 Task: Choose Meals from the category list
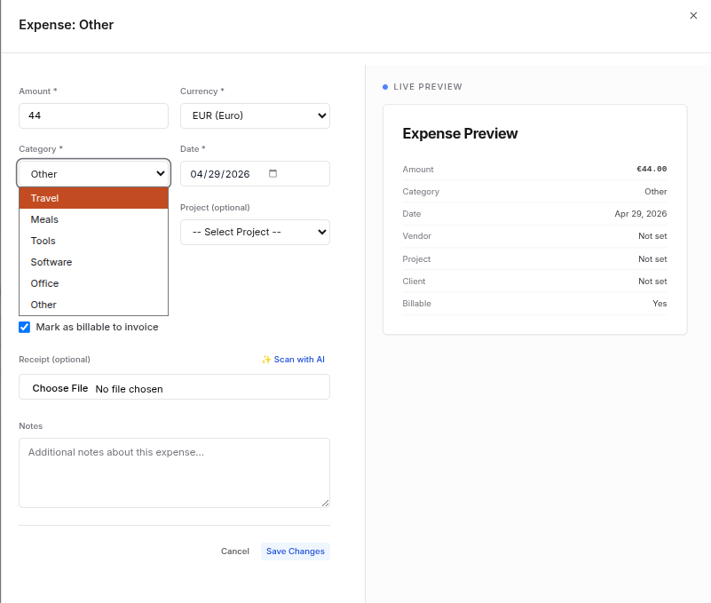pyautogui.click(x=93, y=219)
